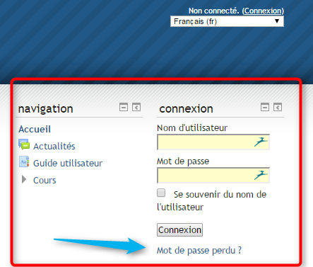This screenshot has height=267, width=313.
Task: Open the Actualités link
Action: (x=54, y=146)
